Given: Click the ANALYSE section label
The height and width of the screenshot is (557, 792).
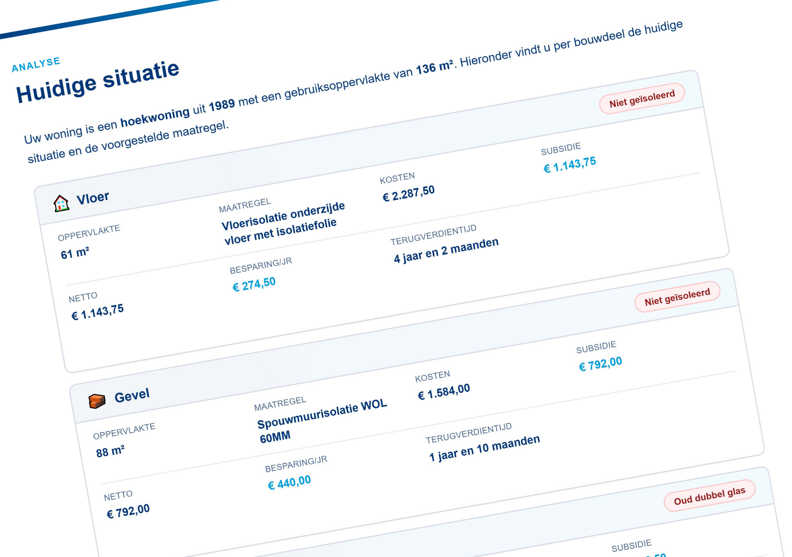Looking at the screenshot, I should tap(36, 65).
